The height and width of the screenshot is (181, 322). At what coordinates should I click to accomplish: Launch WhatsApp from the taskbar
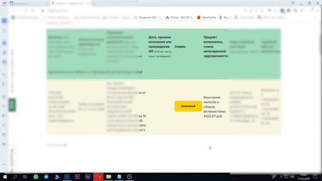coord(36,176)
